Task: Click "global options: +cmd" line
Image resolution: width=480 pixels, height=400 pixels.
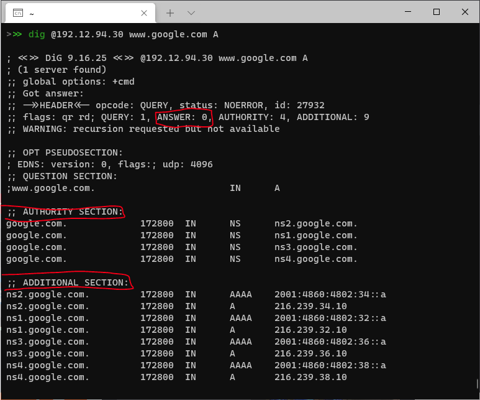Action: coord(78,81)
